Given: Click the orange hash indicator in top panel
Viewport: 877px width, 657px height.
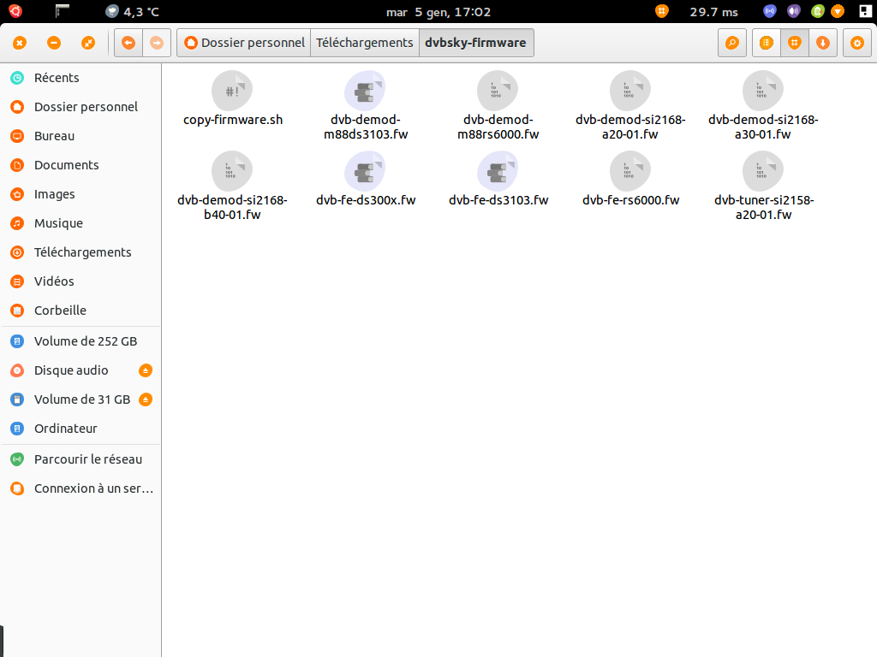Looking at the screenshot, I should click(662, 11).
